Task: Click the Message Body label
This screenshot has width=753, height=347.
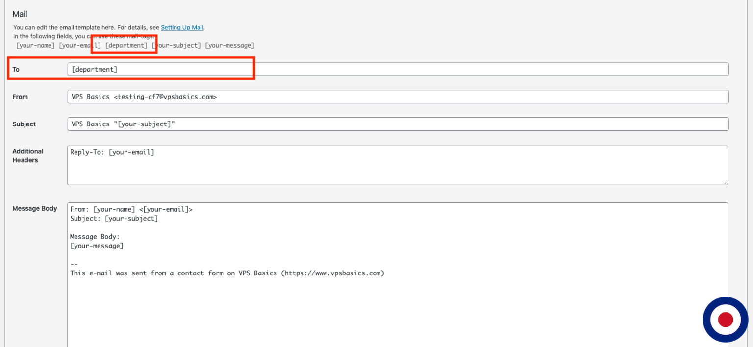Action: point(35,208)
